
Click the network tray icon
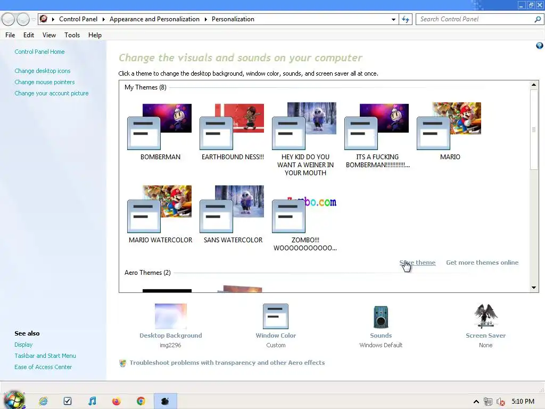point(488,402)
